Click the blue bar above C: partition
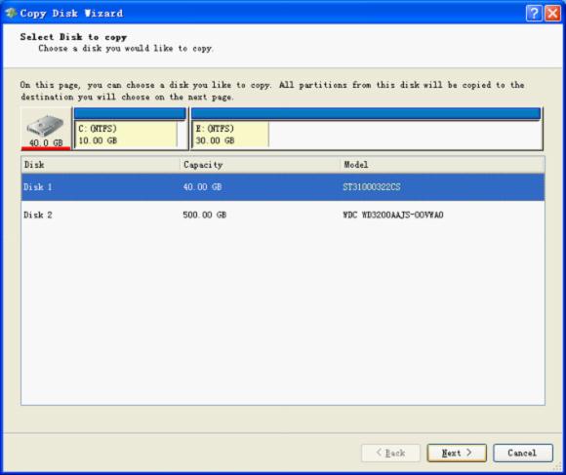This screenshot has height=475, width=566. (130, 113)
